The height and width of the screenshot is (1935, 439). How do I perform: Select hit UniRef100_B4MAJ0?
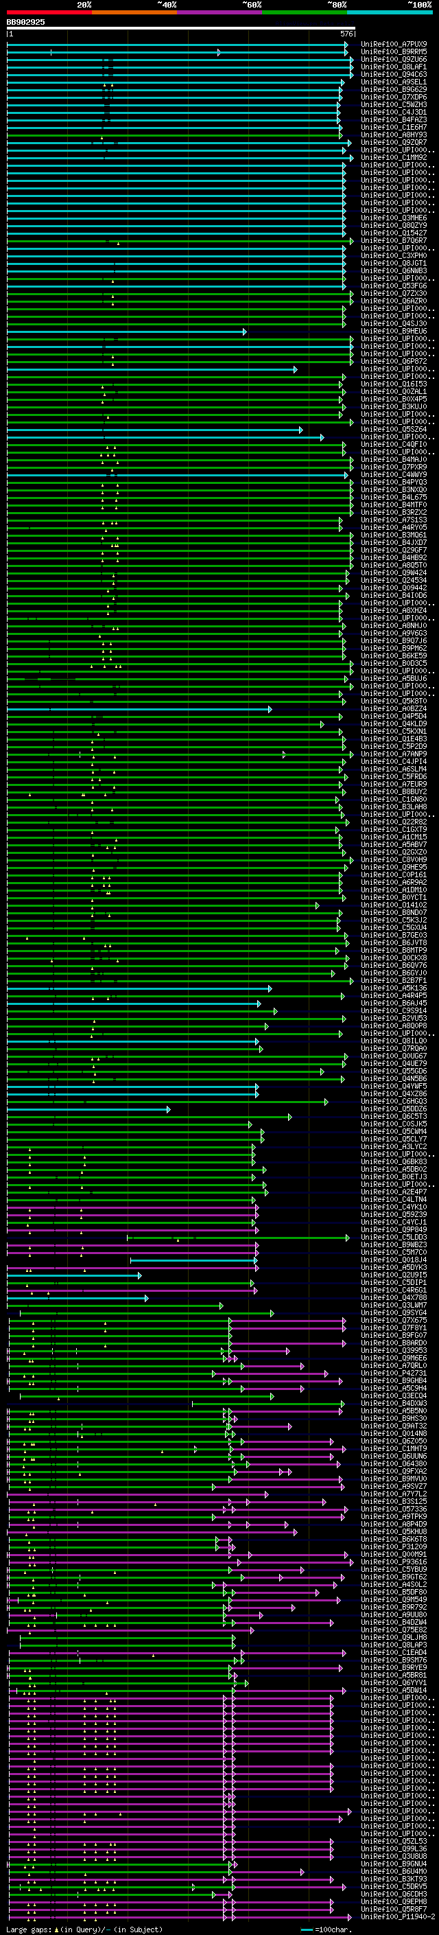pos(394,460)
